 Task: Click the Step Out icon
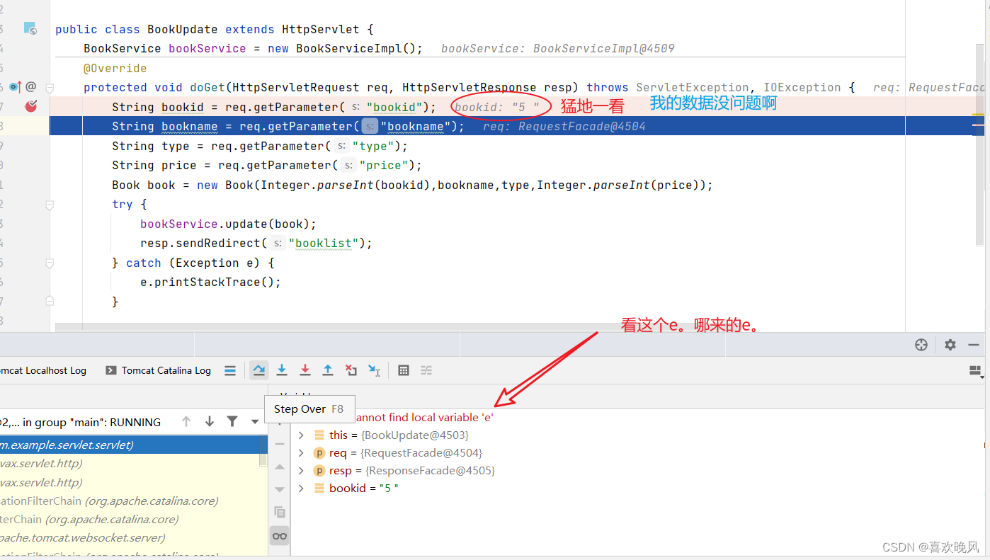point(328,370)
